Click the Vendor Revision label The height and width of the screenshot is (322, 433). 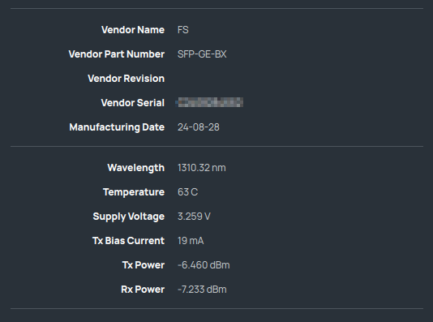(126, 79)
